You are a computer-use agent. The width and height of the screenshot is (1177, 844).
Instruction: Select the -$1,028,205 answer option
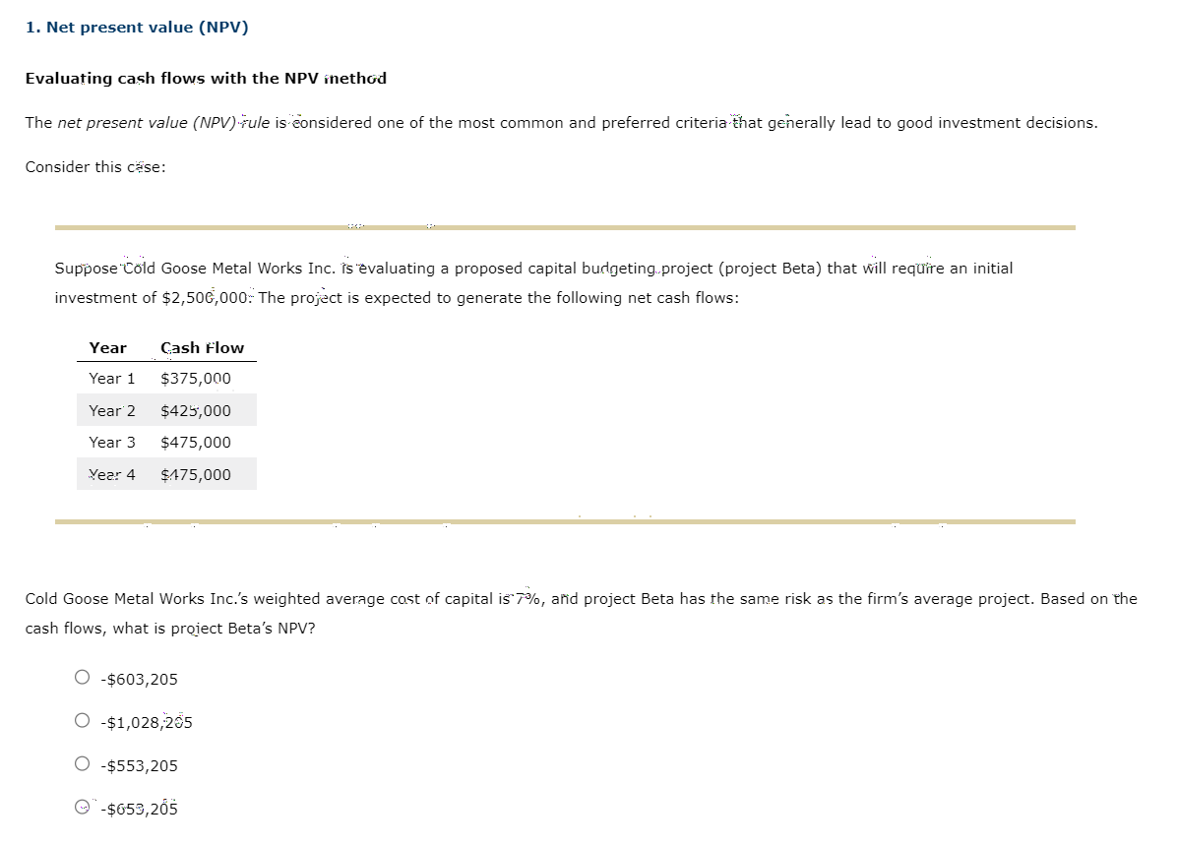pos(83,721)
